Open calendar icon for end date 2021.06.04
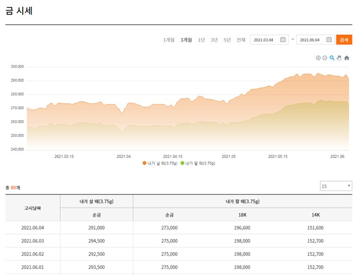This screenshot has width=359, height=275. coord(329,40)
